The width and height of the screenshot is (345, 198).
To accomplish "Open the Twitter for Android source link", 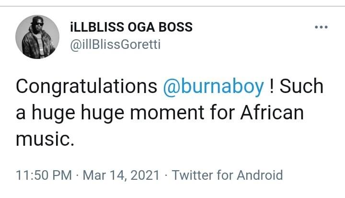I will click(x=227, y=175).
